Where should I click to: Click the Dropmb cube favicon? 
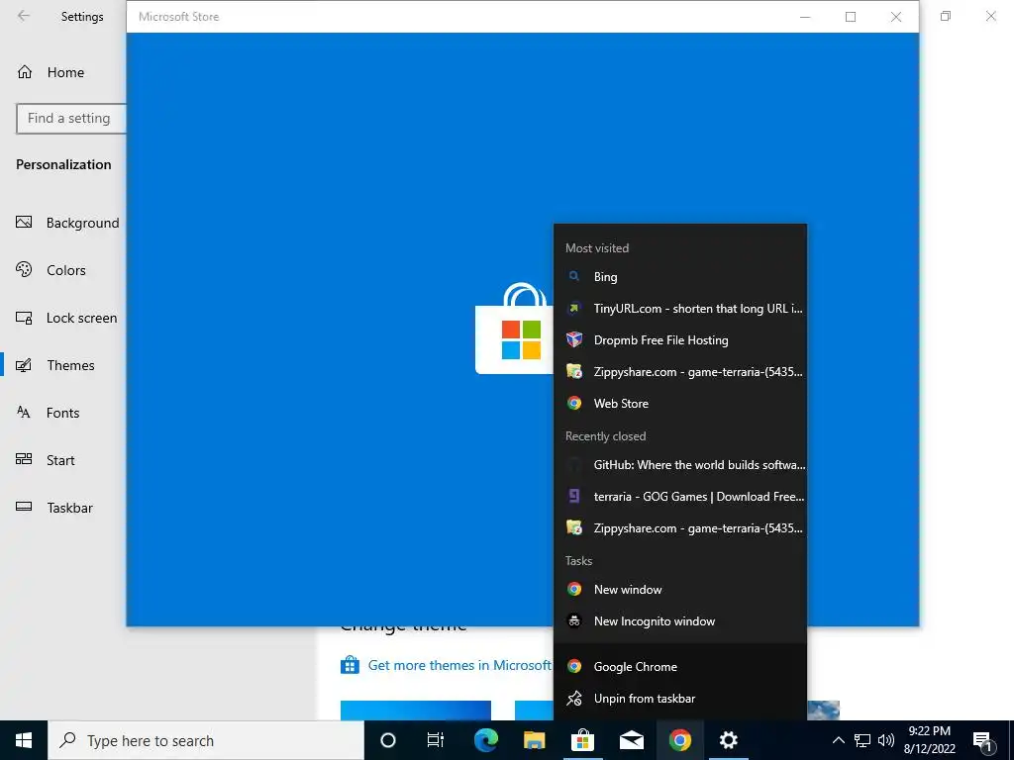(x=573, y=340)
